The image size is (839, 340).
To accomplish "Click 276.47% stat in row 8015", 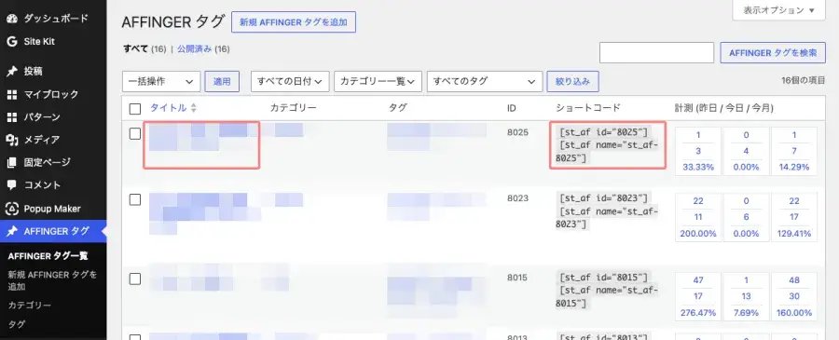I will point(698,313).
